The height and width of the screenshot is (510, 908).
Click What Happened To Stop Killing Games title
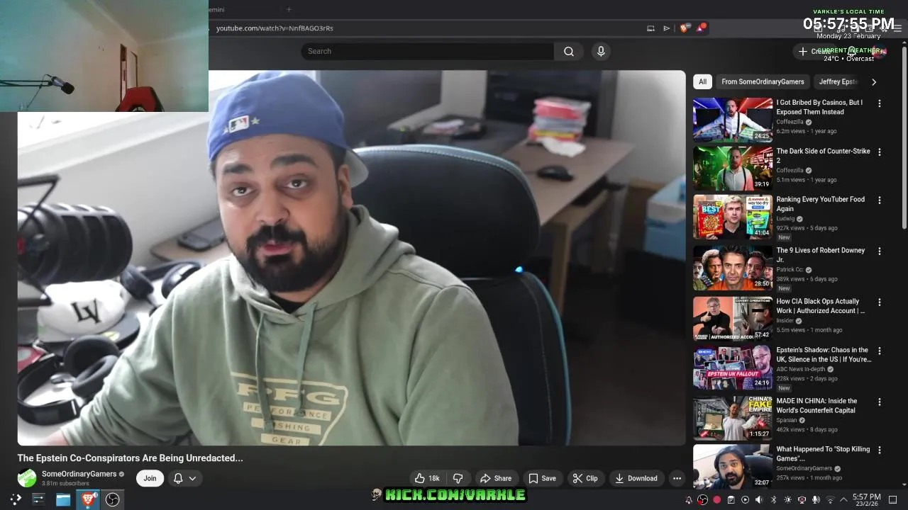pos(823,453)
